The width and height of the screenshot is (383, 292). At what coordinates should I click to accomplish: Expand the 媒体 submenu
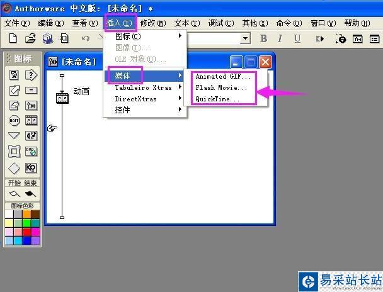144,76
